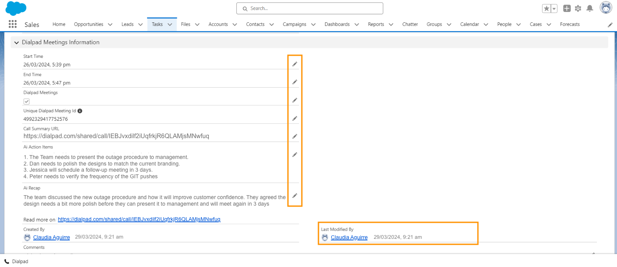Click the navigation bar edit pencil
Screen dimensions: 617x267
[x=610, y=25]
